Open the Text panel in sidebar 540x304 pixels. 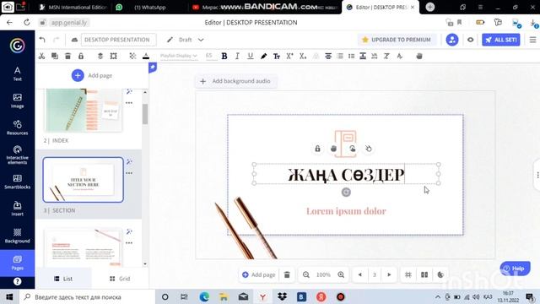click(17, 73)
